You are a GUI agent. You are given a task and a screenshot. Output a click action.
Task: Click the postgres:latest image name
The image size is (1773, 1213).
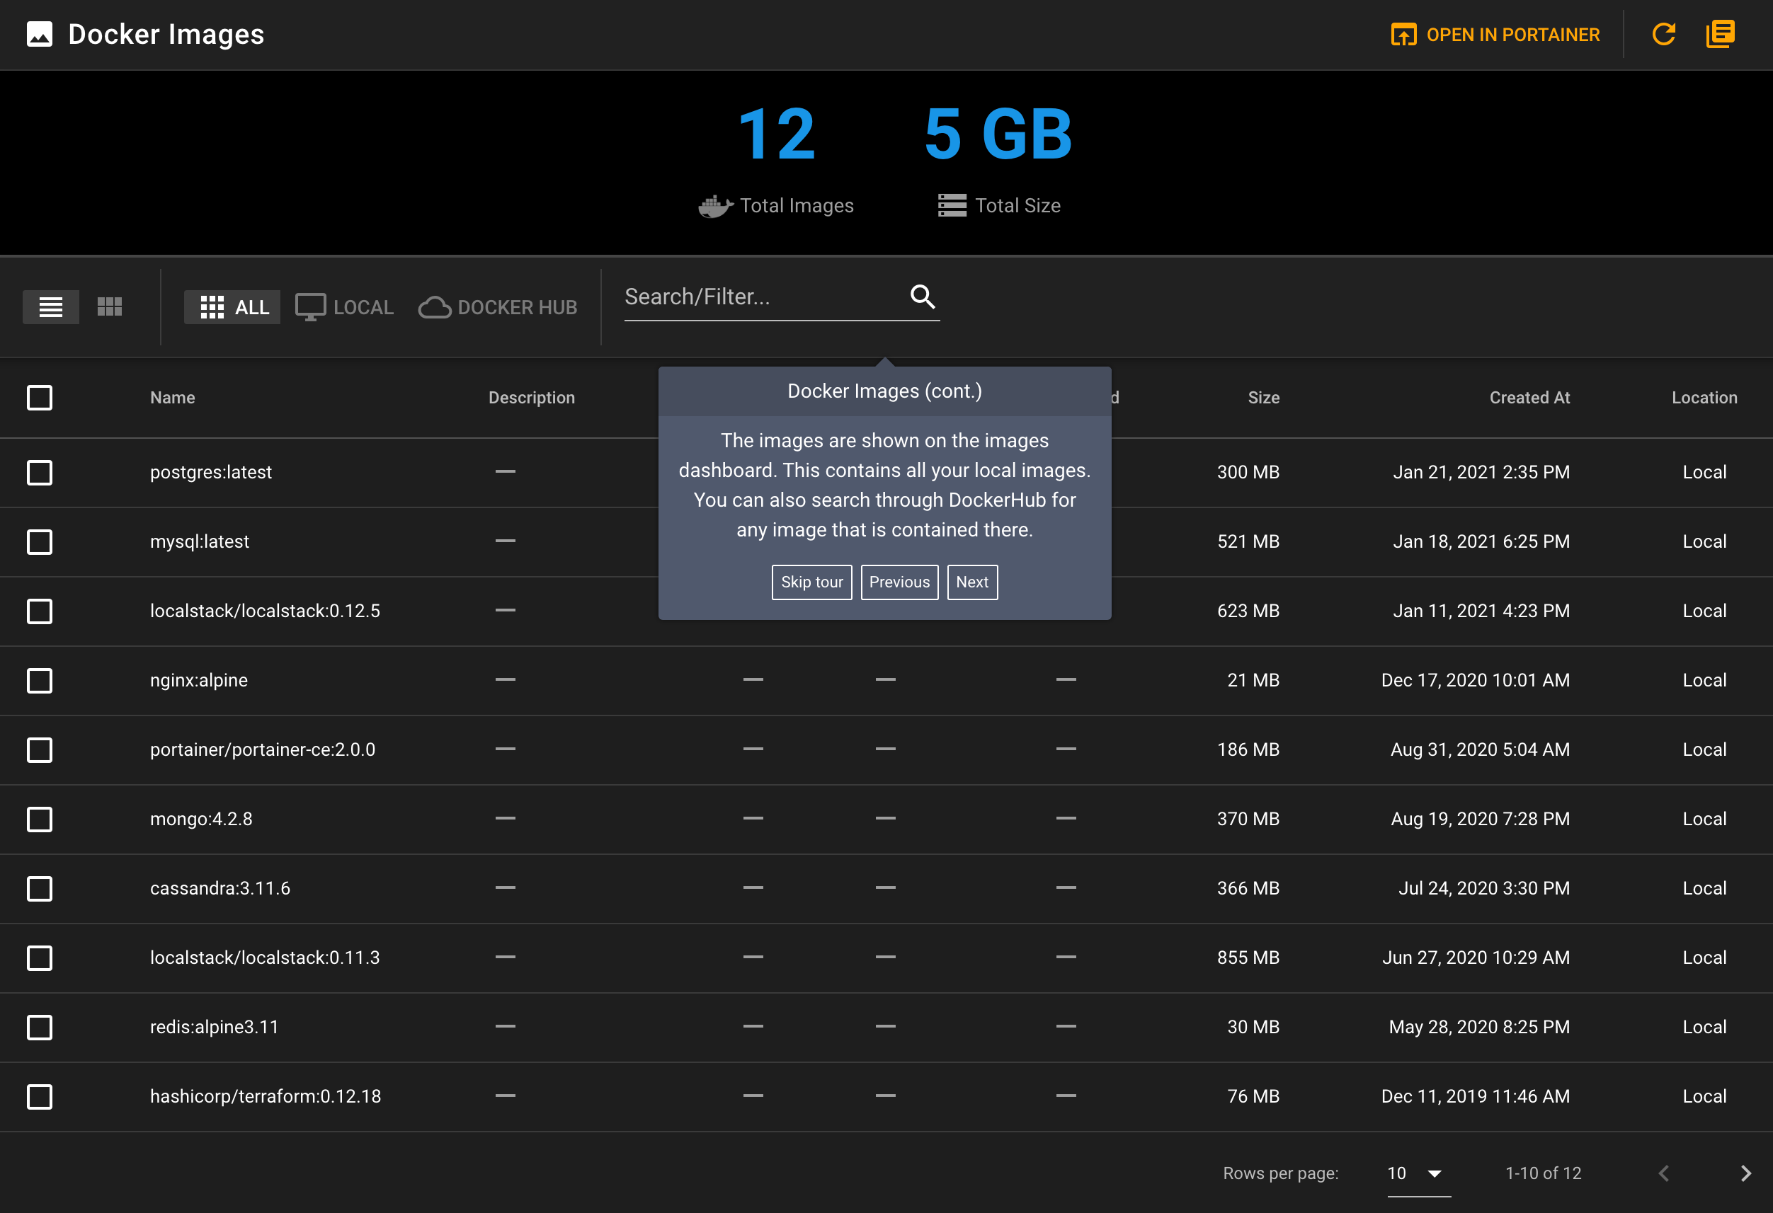pos(210,473)
